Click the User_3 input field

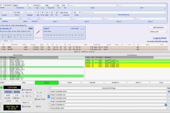[x=118, y=19]
